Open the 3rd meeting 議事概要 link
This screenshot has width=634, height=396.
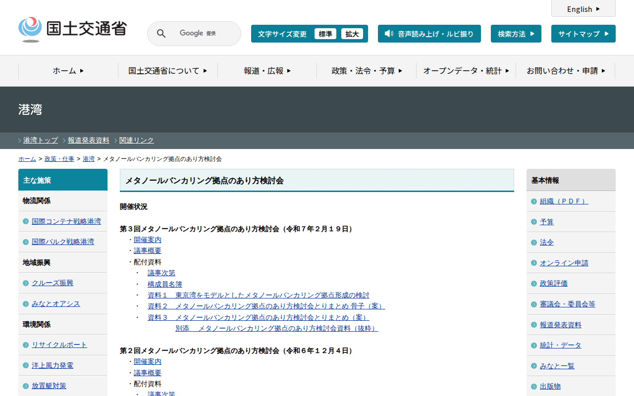coord(148,251)
